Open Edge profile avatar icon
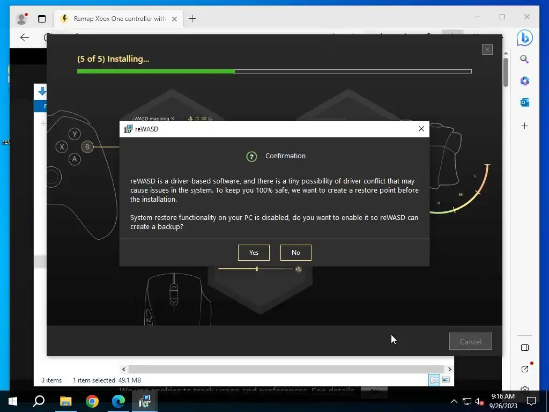Image resolution: width=549 pixels, height=412 pixels. tap(21, 19)
